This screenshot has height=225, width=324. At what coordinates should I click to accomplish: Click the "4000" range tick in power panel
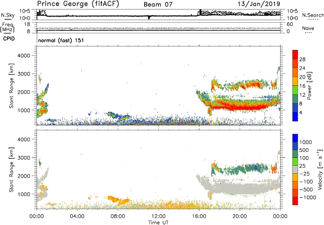coord(24,56)
